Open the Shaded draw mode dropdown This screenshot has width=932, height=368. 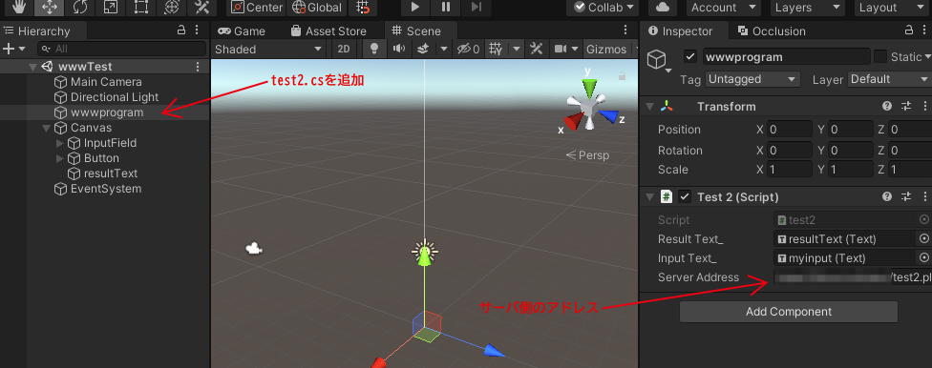[268, 50]
